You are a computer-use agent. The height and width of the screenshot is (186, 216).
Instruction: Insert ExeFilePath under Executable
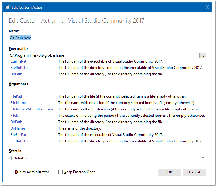[x=19, y=61]
